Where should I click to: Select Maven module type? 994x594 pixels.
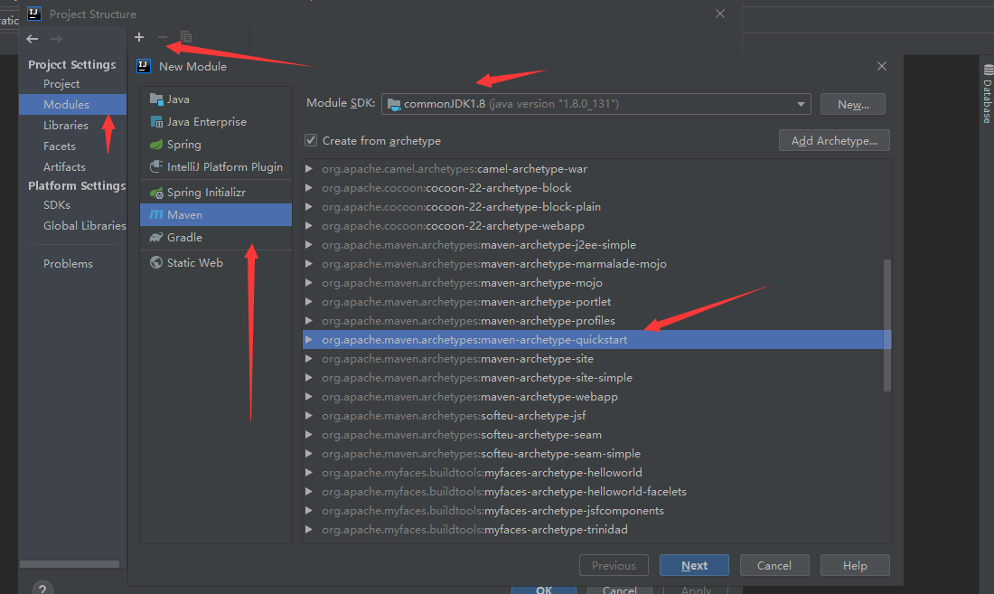(x=216, y=215)
